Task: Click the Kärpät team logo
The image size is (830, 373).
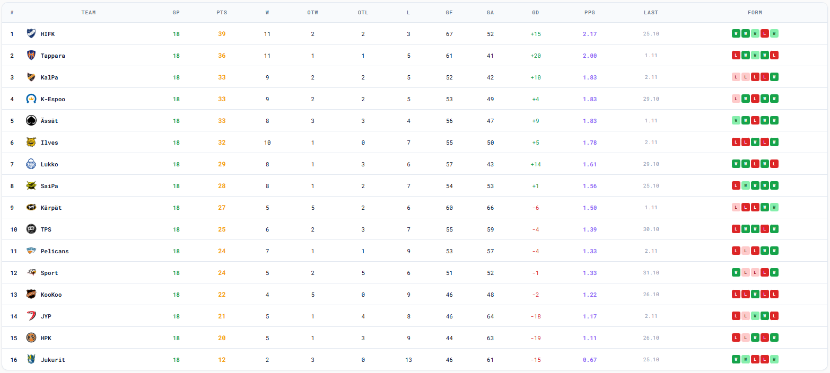Action: [31, 208]
